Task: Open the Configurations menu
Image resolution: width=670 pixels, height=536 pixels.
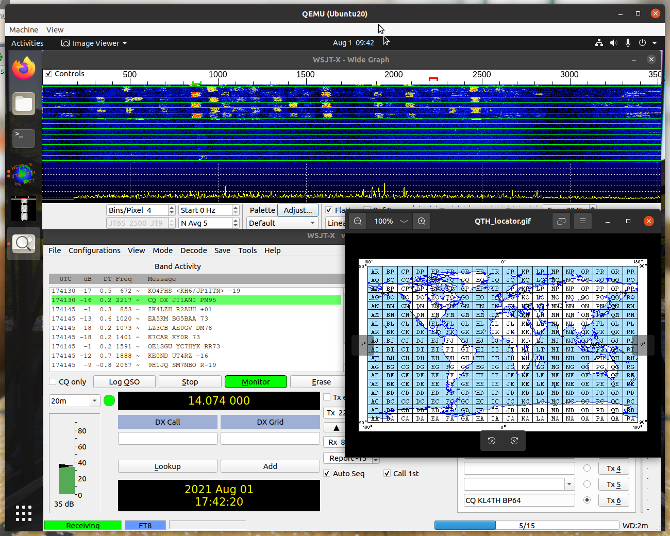Action: 94,250
